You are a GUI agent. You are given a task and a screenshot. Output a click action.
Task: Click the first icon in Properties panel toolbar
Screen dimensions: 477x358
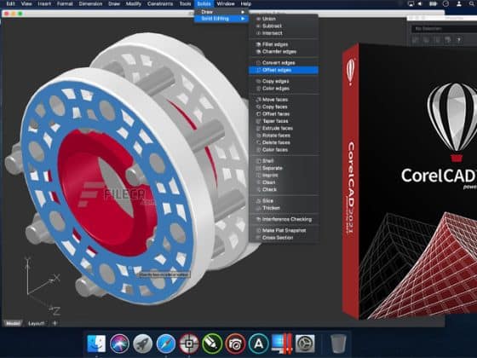416,39
